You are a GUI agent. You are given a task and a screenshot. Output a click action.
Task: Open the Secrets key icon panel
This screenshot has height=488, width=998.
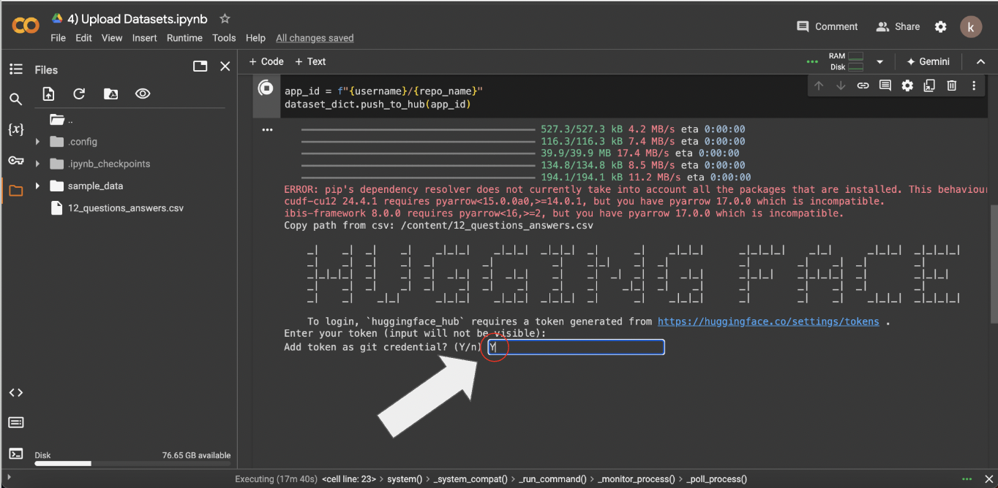click(15, 160)
